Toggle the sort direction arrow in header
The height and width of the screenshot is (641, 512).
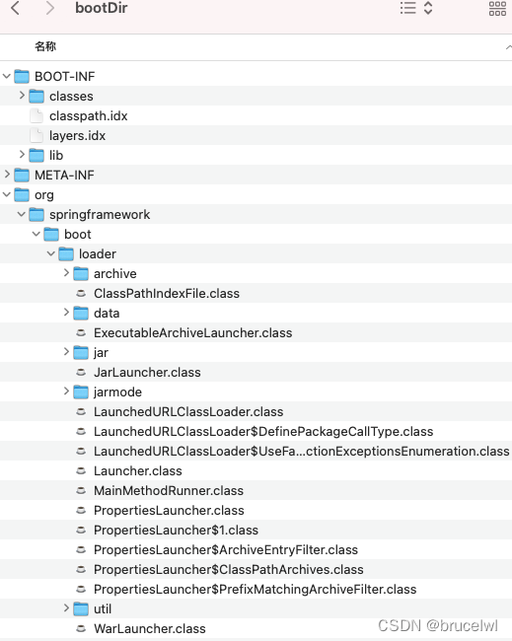point(508,47)
